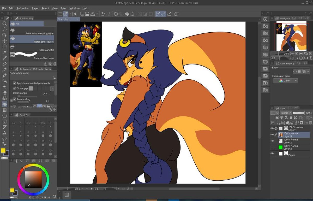Select the Balloon tool
The image size is (313, 201).
pos(4,139)
